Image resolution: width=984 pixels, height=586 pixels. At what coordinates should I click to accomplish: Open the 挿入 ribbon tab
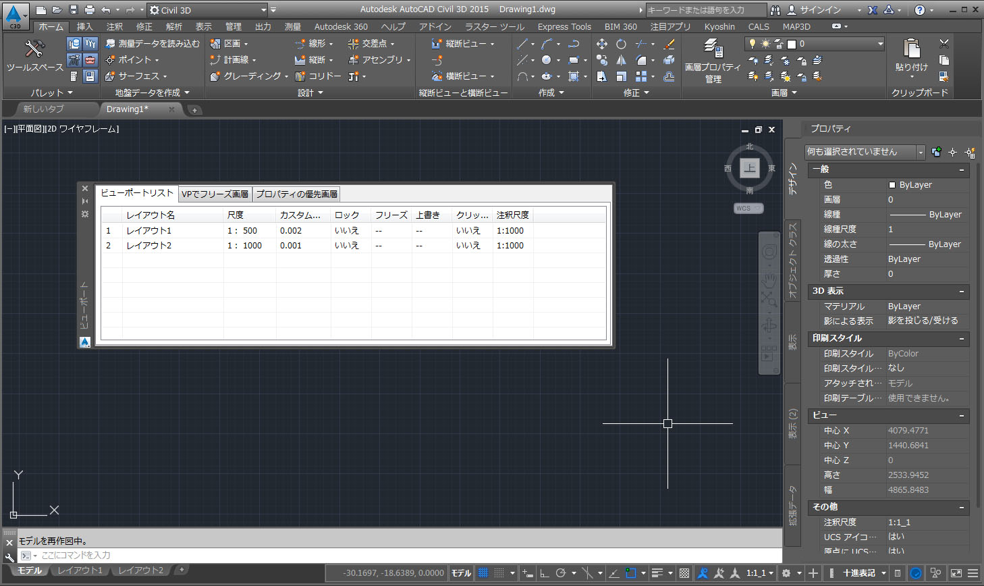(x=85, y=26)
